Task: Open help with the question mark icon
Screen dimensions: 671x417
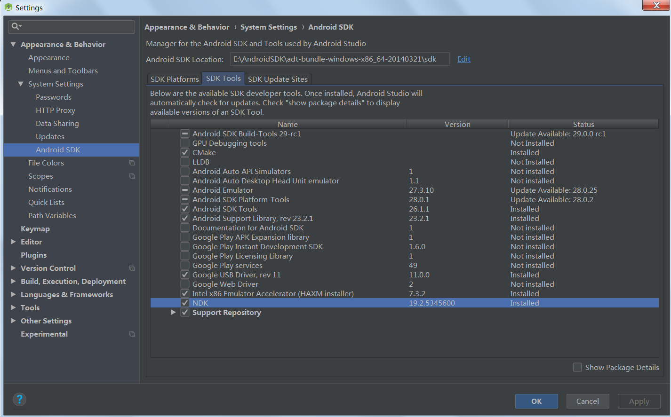Action: [x=19, y=400]
